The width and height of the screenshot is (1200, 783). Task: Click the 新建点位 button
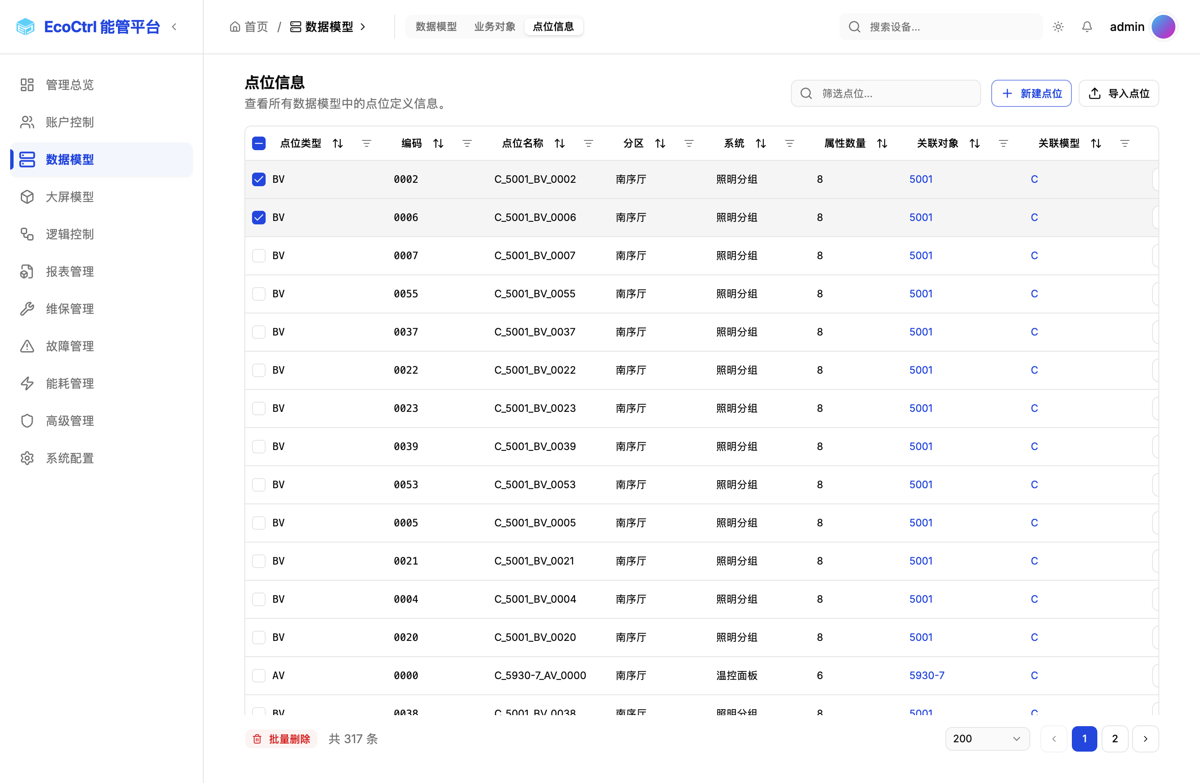[x=1031, y=93]
